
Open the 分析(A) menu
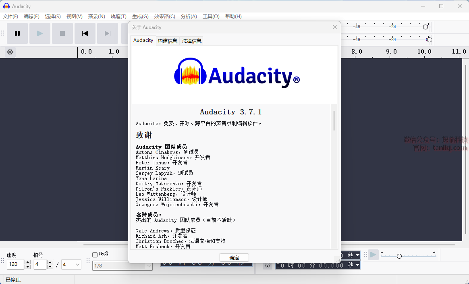pyautogui.click(x=189, y=17)
